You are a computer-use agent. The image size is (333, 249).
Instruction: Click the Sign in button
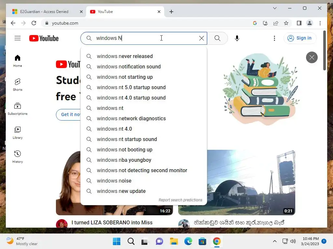click(x=300, y=38)
